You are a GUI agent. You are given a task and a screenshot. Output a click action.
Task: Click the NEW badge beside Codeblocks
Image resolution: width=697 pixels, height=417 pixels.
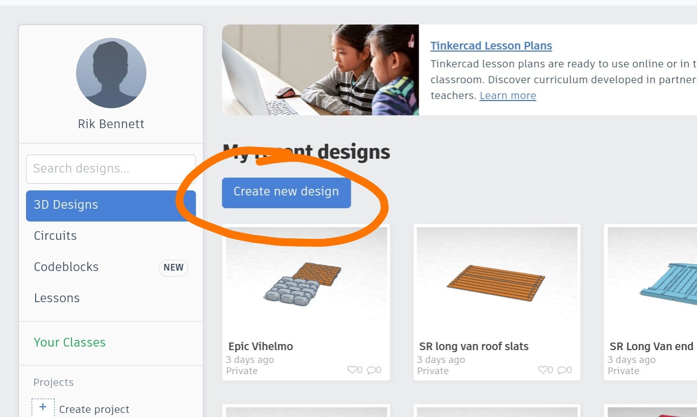pos(173,267)
